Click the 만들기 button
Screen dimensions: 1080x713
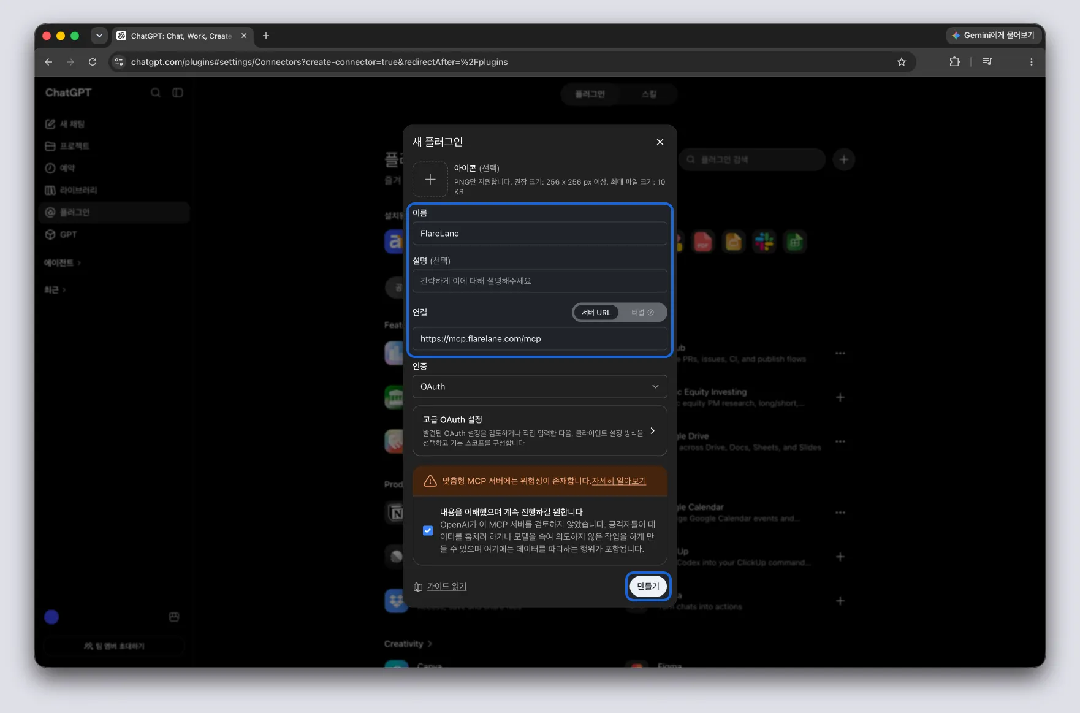[648, 587]
